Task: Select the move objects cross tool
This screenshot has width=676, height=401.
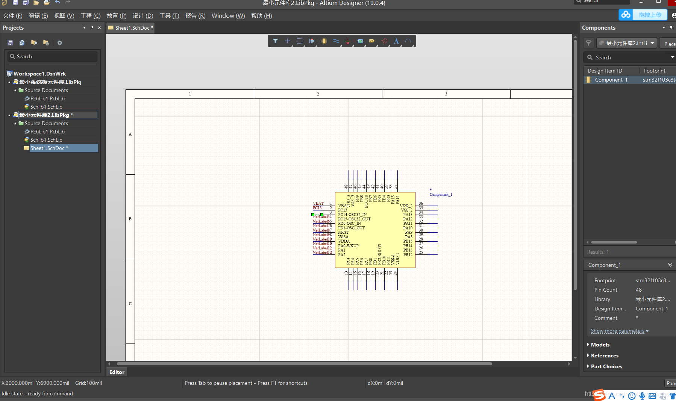Action: click(x=287, y=41)
